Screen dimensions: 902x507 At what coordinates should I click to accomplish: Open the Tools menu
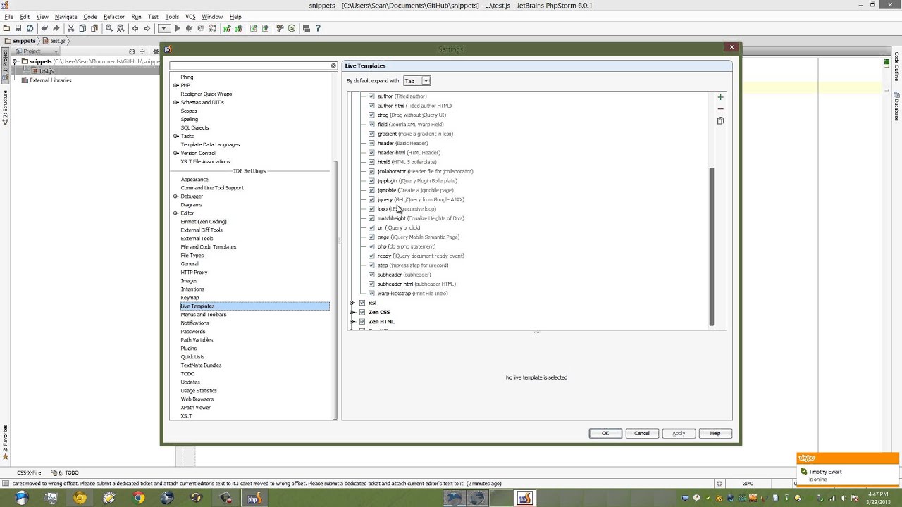pyautogui.click(x=172, y=17)
